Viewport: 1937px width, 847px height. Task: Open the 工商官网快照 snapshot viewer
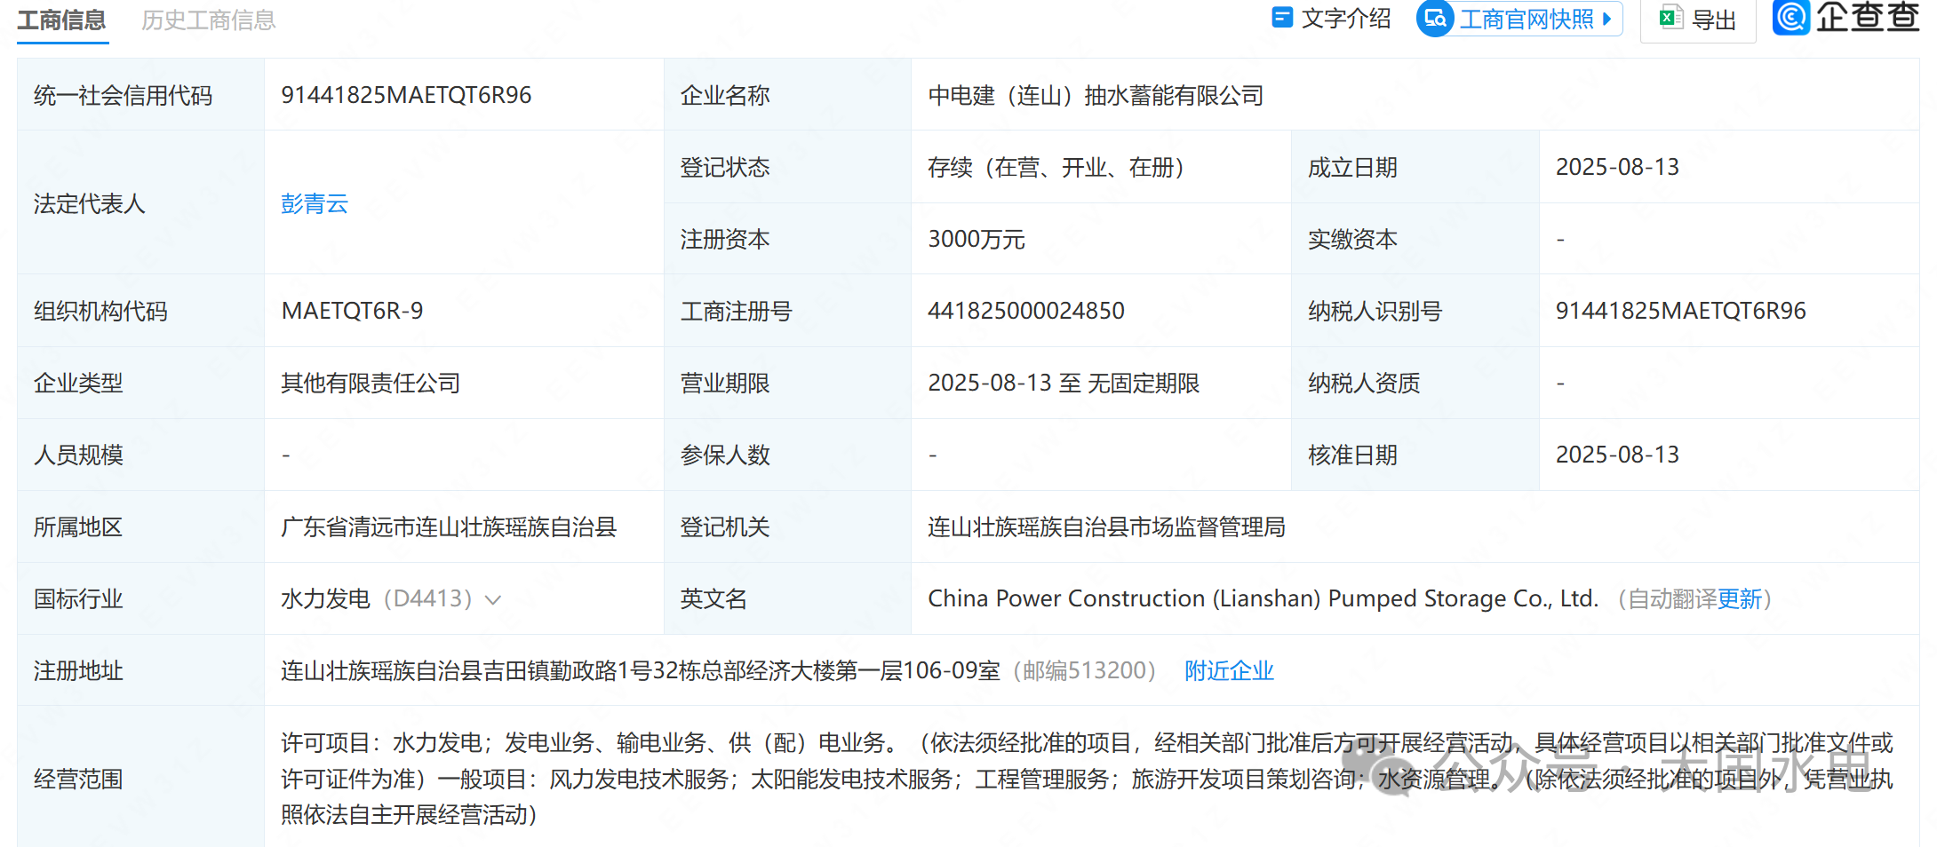1525,20
